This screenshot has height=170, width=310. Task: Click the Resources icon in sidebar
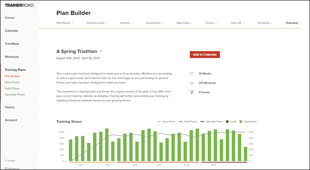(6, 168)
